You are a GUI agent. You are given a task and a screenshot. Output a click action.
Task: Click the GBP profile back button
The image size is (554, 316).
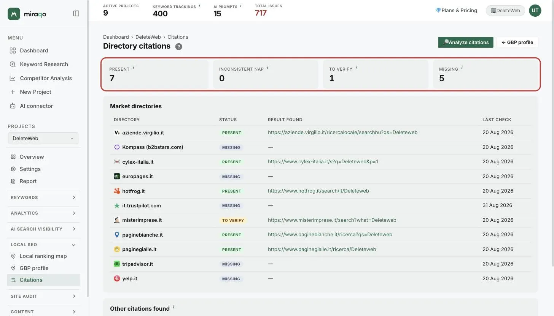[517, 42]
